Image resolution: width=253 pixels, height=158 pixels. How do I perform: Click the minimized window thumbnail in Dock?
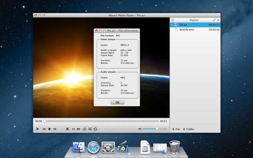click(160, 148)
